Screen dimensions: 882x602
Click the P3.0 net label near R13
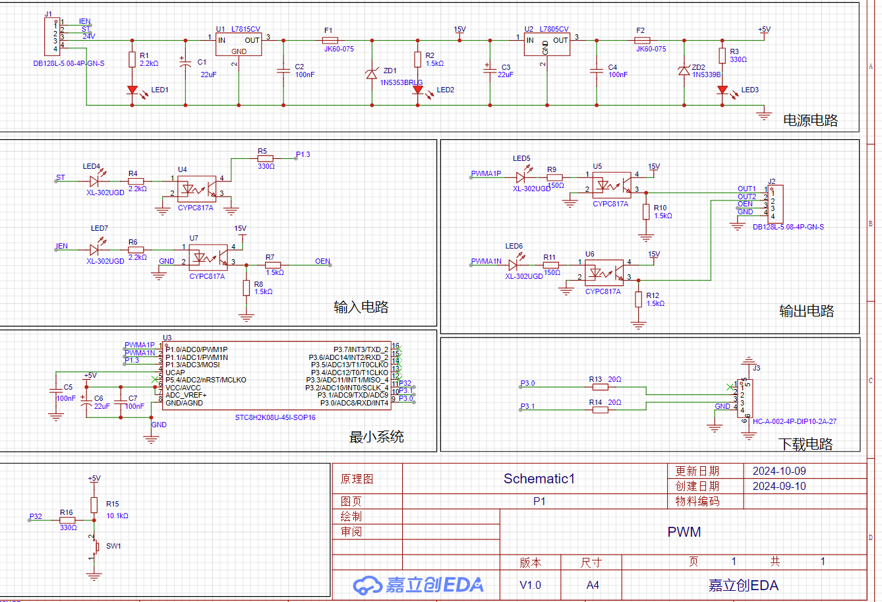click(x=528, y=383)
